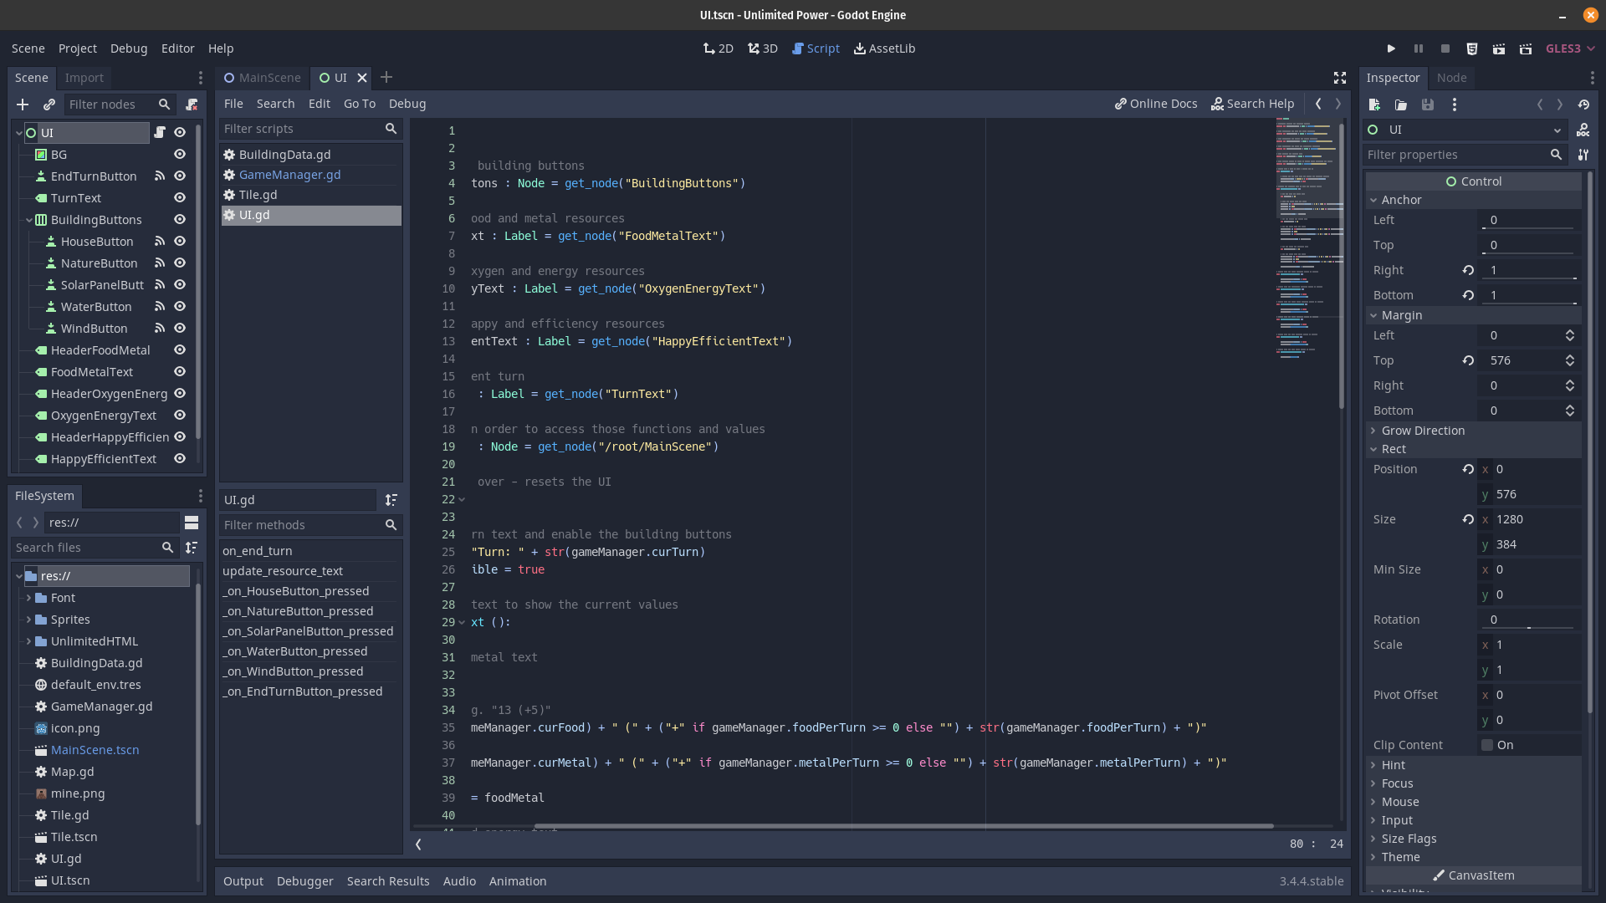Hide the BG node visibility
The width and height of the screenshot is (1606, 903).
click(180, 155)
